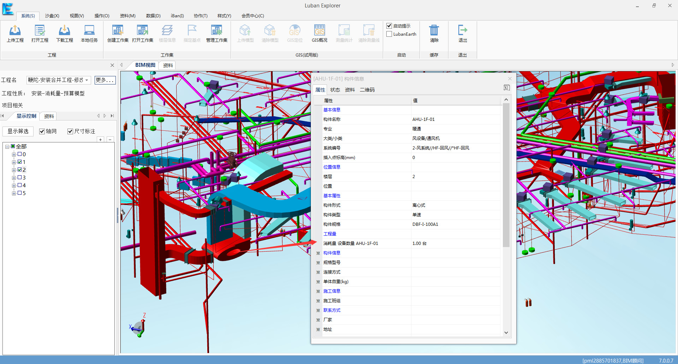Screen dimensions: 678x364
Task: Click the 更多... button
Action: point(105,80)
